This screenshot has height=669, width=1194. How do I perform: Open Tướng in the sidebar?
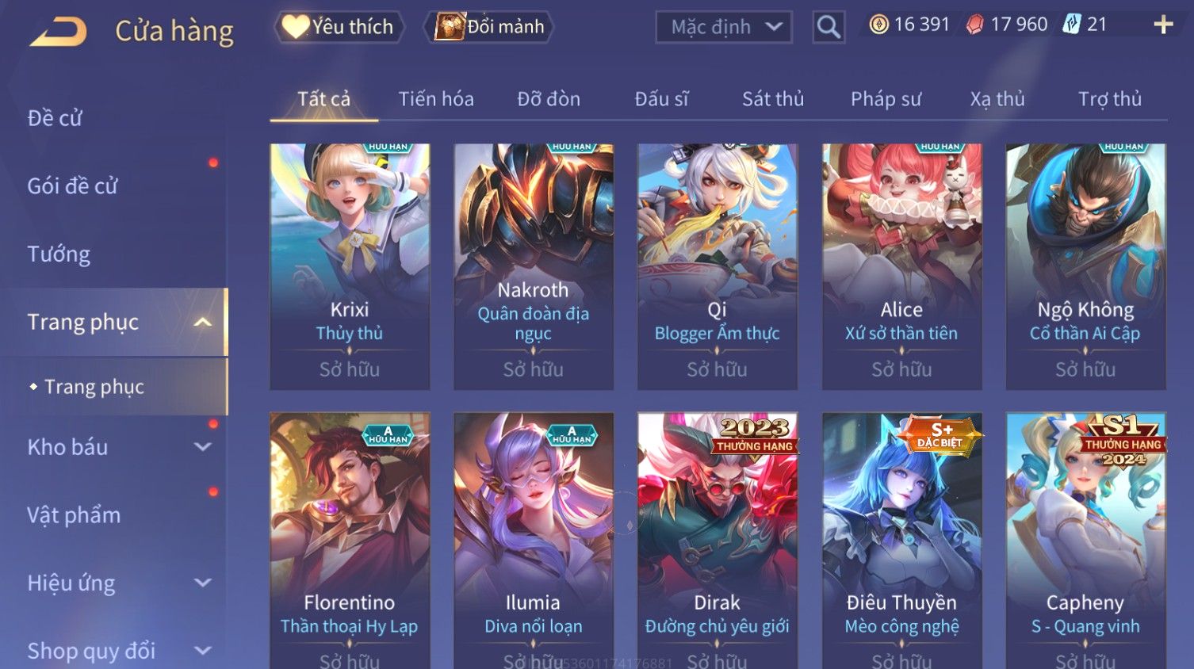point(59,254)
